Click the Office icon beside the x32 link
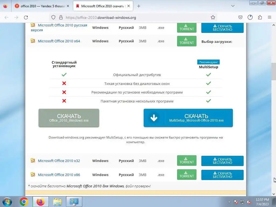 [x=33, y=160]
